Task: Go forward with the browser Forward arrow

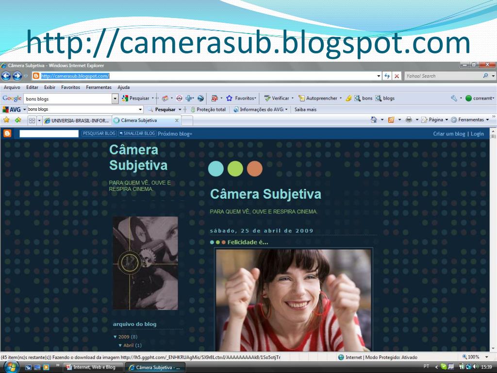Action: pyautogui.click(x=17, y=76)
